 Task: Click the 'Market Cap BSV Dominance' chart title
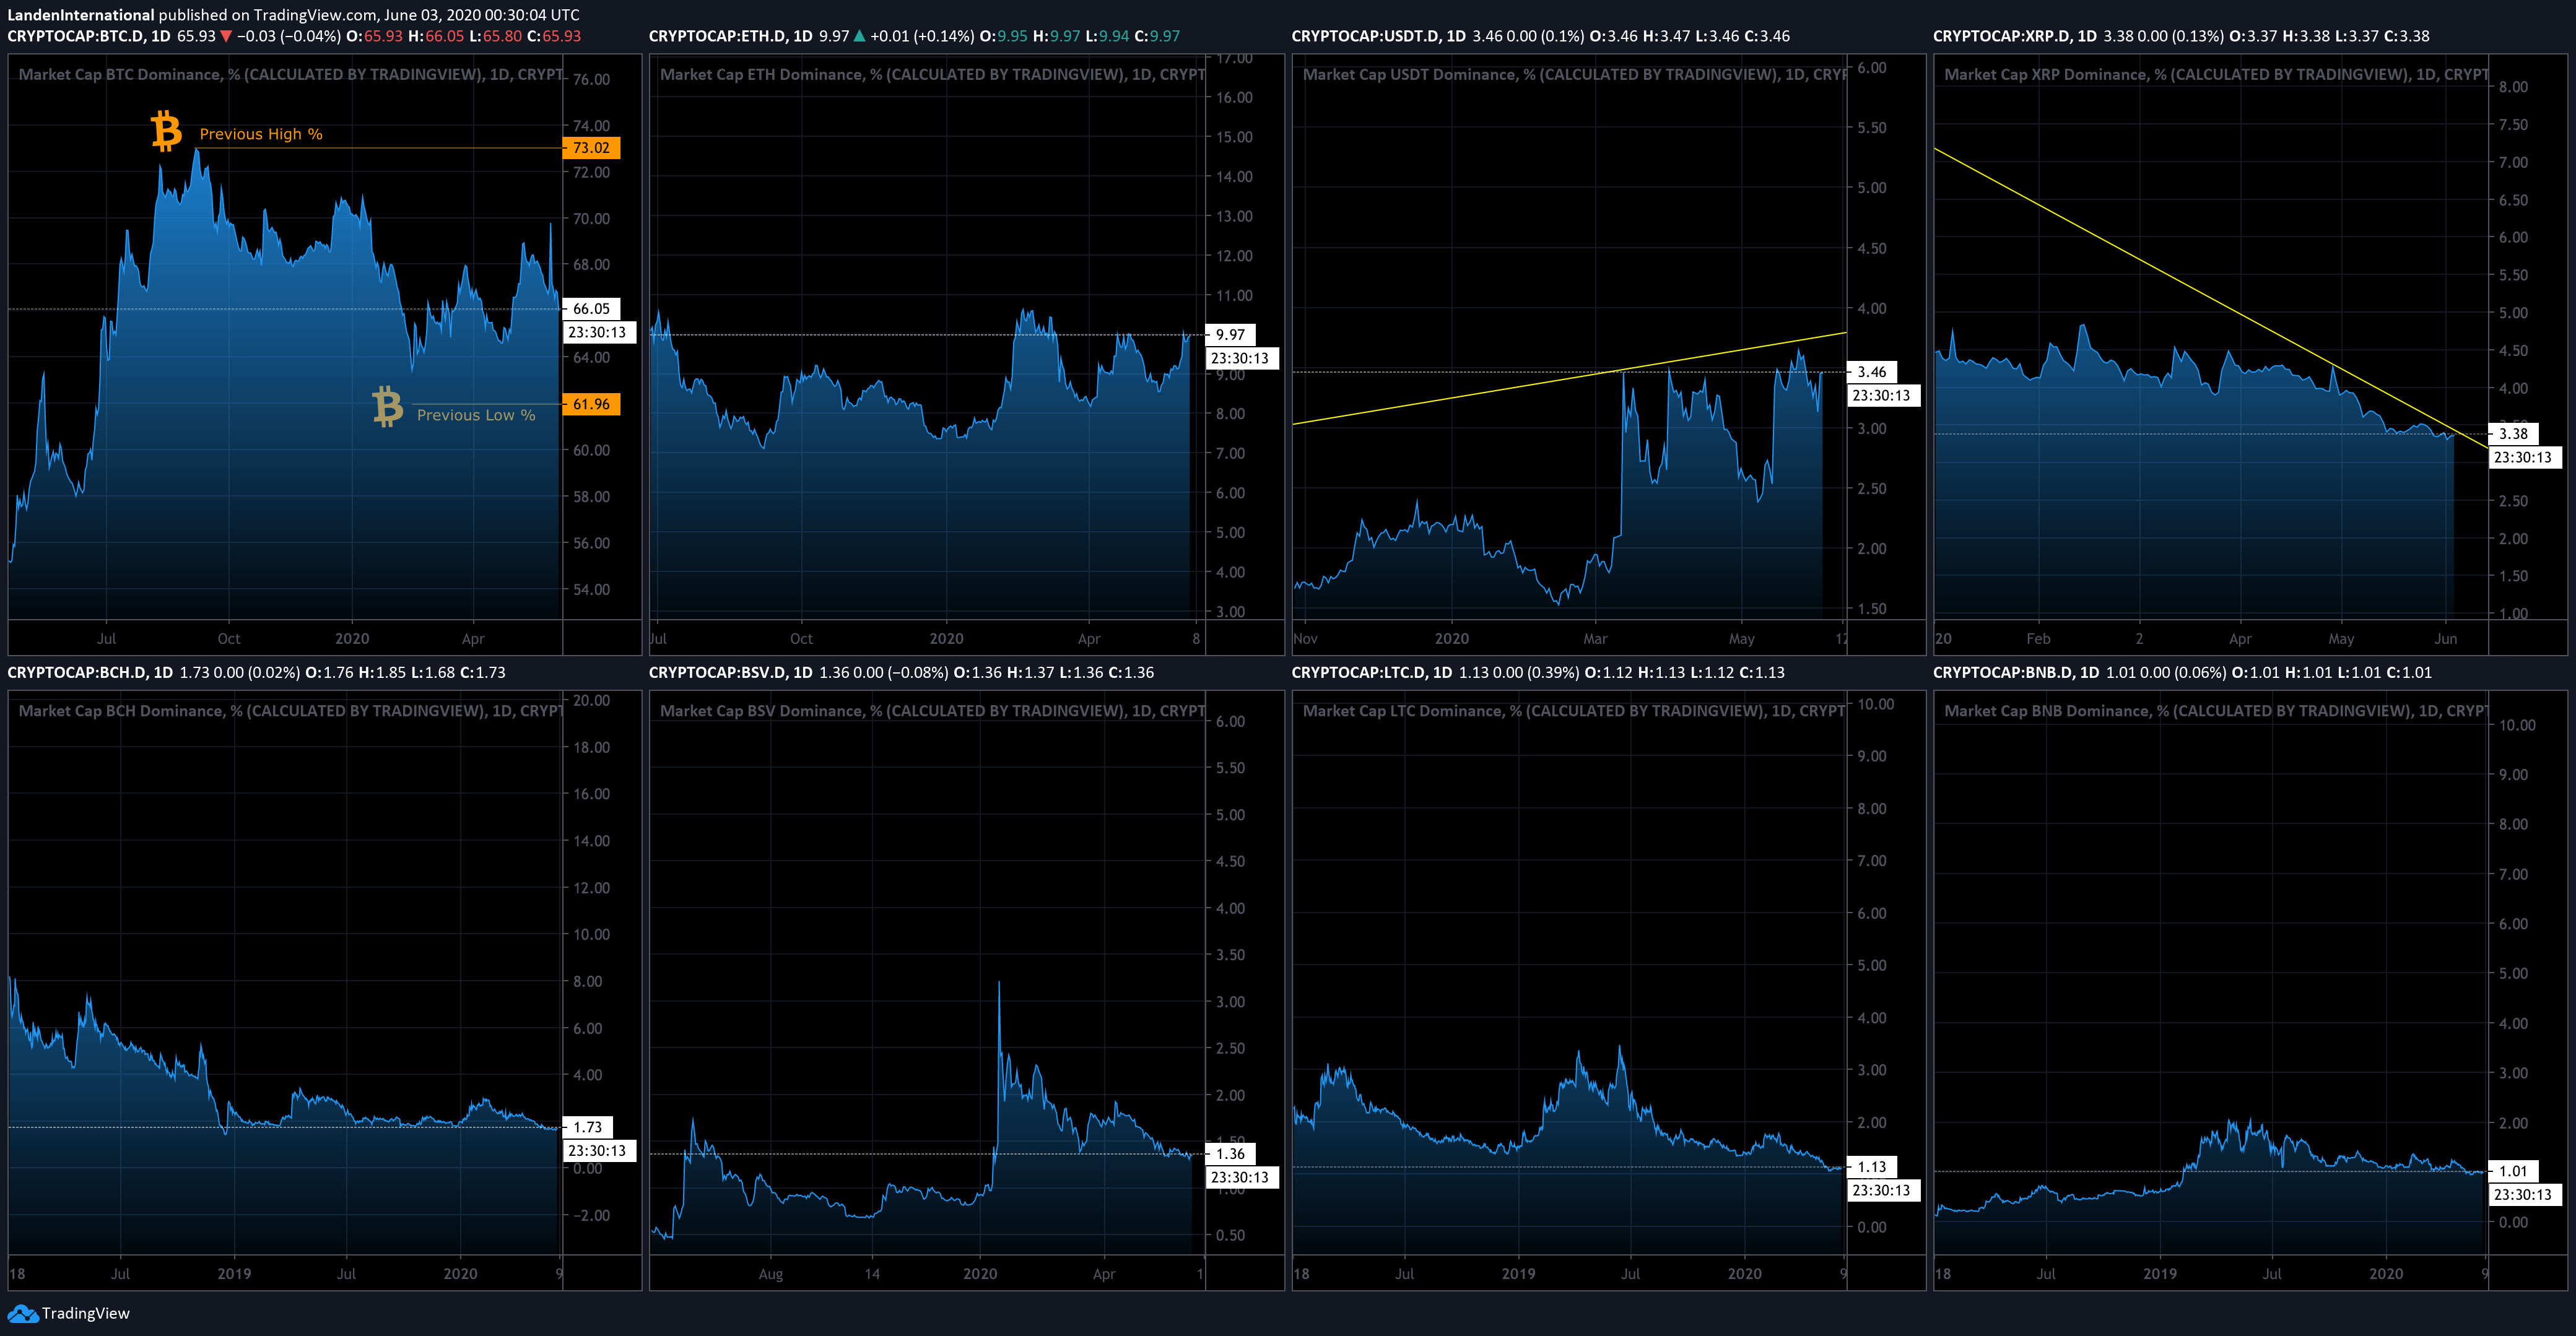(x=933, y=711)
